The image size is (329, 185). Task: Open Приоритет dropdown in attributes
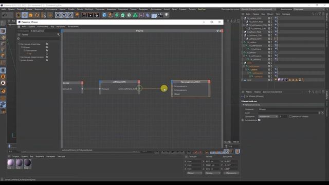268,117
